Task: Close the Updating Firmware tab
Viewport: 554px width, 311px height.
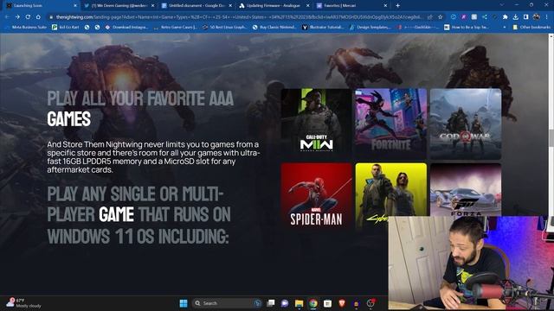Action: click(308, 6)
